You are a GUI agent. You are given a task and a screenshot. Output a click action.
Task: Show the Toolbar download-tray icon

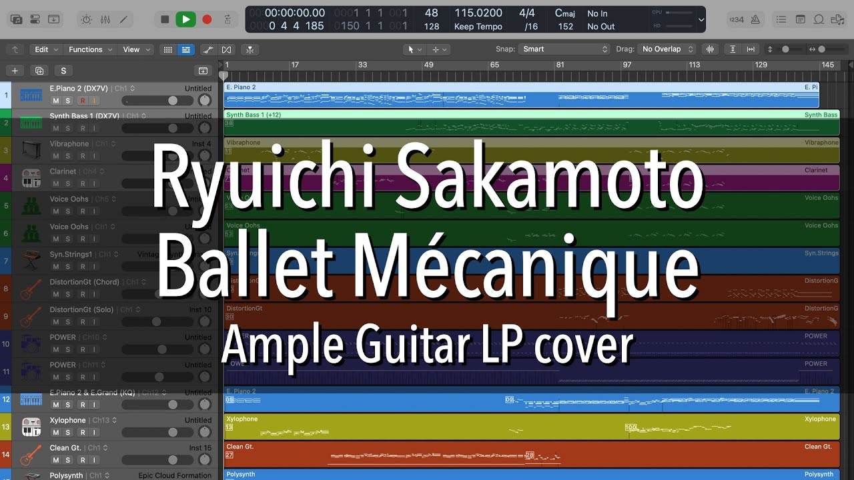pos(54,19)
